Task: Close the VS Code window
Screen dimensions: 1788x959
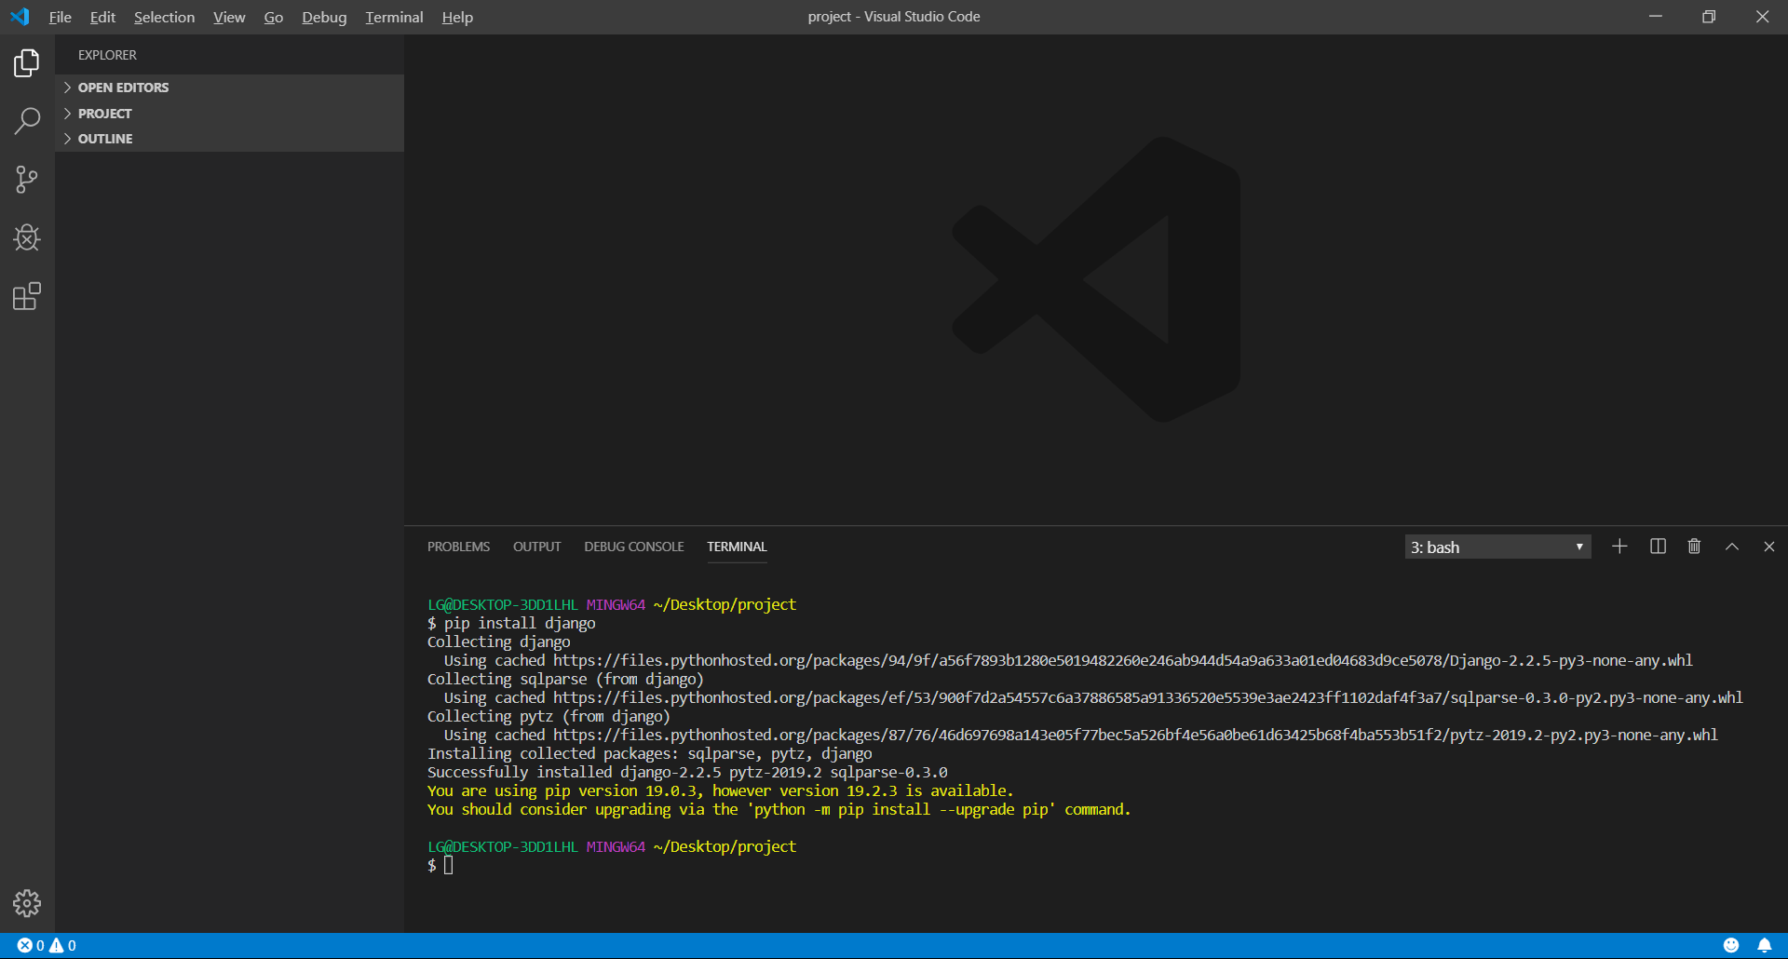Action: (x=1762, y=17)
